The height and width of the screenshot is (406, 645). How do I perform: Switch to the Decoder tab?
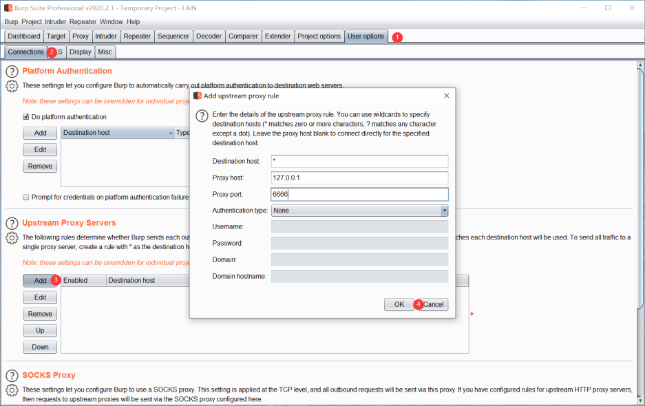click(209, 36)
